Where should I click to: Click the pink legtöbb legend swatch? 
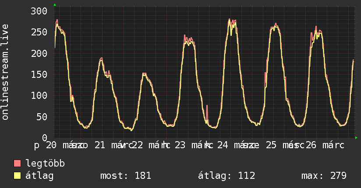click(x=17, y=164)
